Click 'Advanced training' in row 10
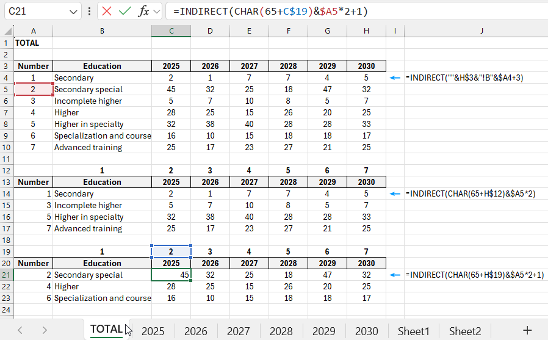The height and width of the screenshot is (340, 548). pyautogui.click(x=102, y=148)
